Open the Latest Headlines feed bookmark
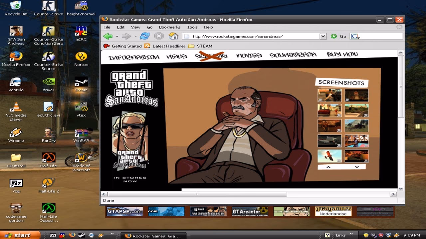Screen dimensions: 426x239 (165, 46)
